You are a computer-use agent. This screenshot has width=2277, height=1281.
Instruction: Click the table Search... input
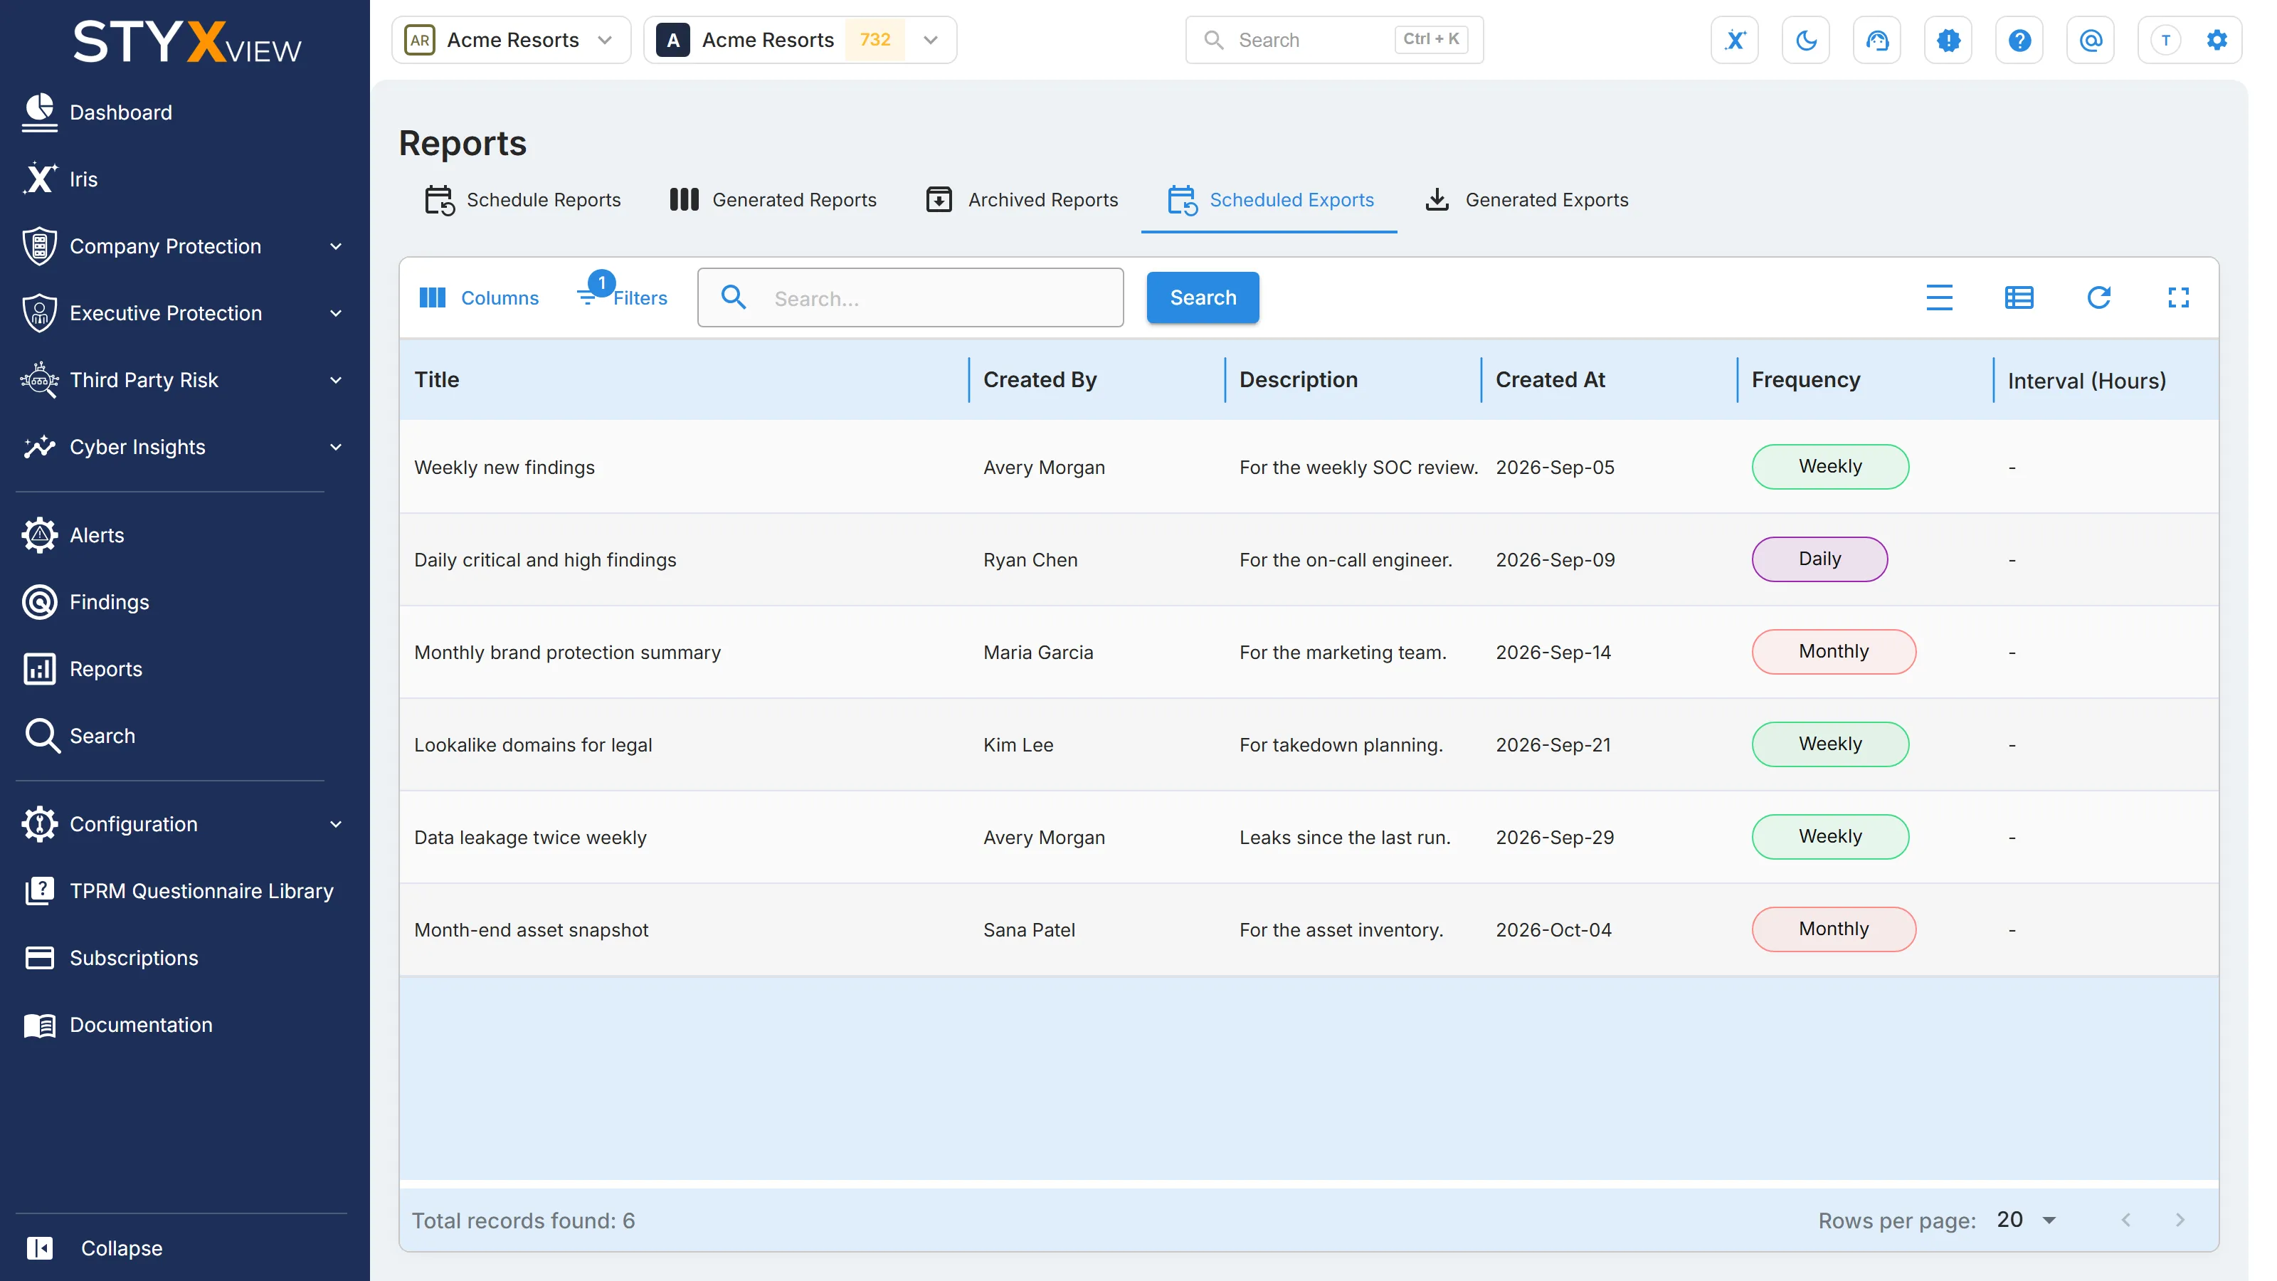tap(909, 298)
